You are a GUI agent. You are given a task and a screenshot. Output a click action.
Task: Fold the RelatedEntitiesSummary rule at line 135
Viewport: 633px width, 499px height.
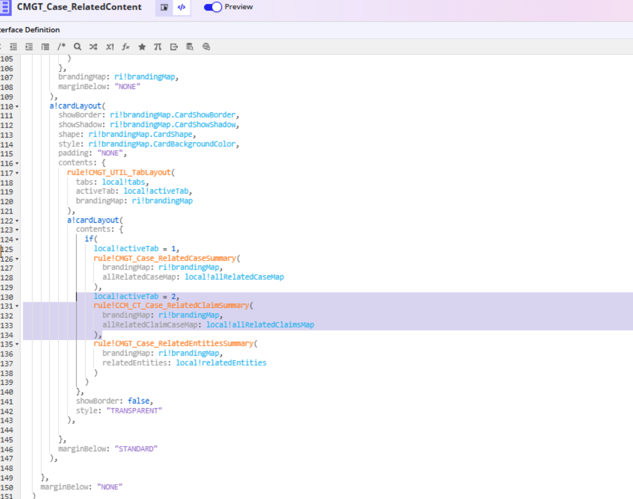point(17,344)
